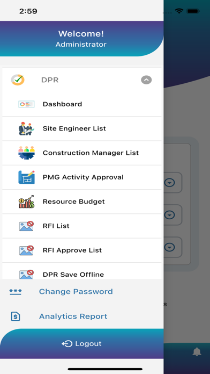Open the PMG Activity blueprint icon

[26, 177]
